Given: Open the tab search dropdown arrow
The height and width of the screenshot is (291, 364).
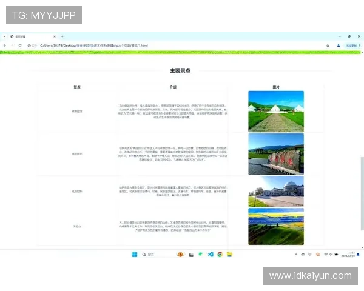Looking at the screenshot, I should (x=4, y=36).
